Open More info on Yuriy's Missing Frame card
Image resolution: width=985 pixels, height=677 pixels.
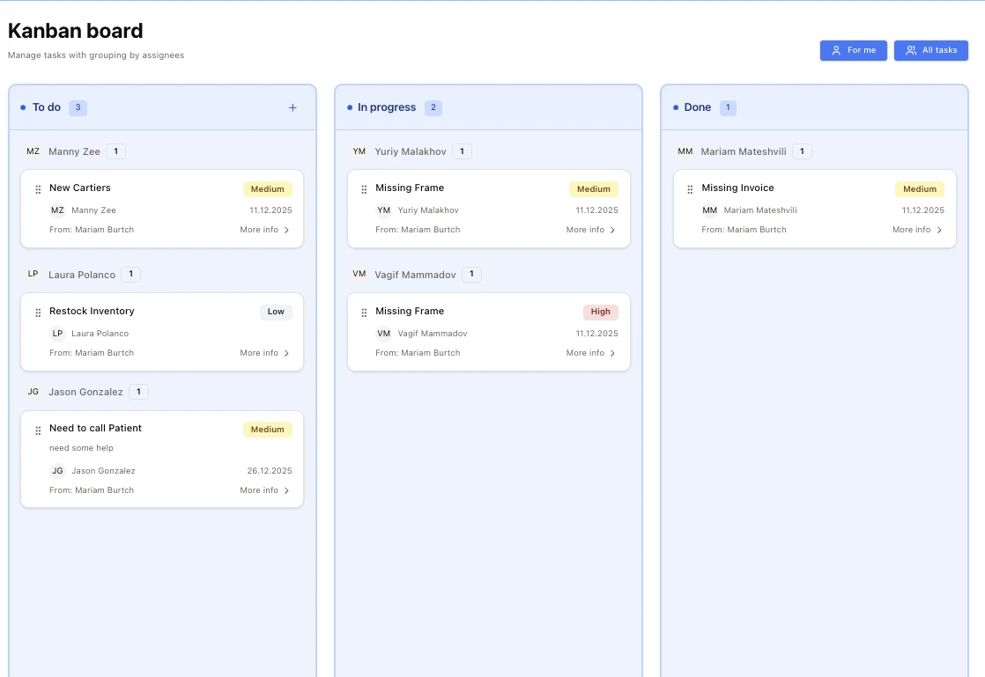point(590,230)
